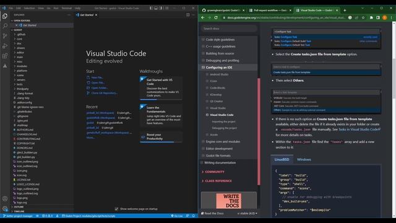The height and width of the screenshot is (223, 396).
Task: Open Boost your Productivity walkthrough
Action: [161, 137]
